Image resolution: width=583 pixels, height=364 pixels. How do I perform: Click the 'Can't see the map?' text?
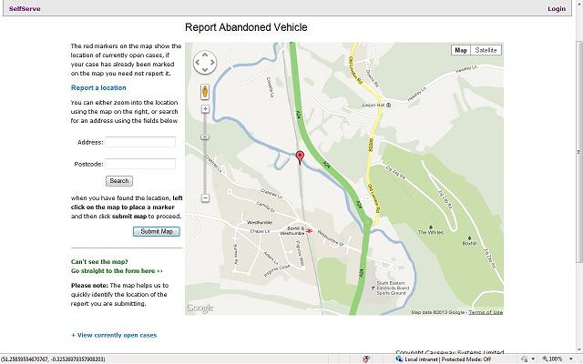point(99,261)
